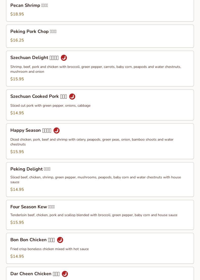Image resolution: width=200 pixels, height=280 pixels.
Task: Click the $14.95 price under Peking Delight
Action: click(x=17, y=190)
